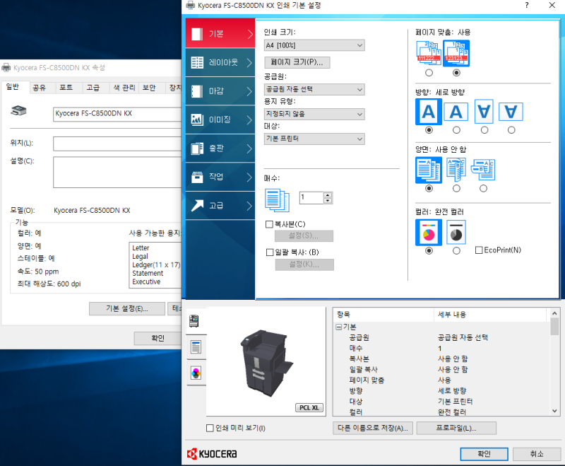
Task: Select flip on short edge duplex icon
Action: click(483, 170)
